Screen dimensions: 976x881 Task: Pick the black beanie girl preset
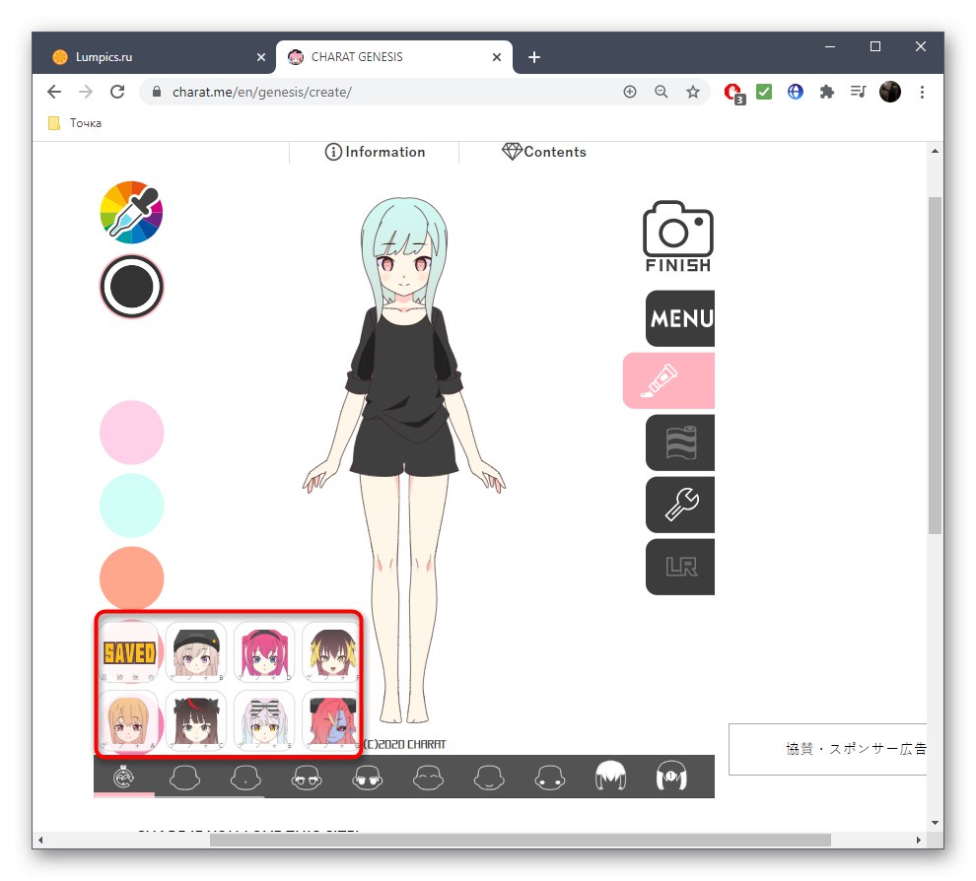pyautogui.click(x=196, y=652)
